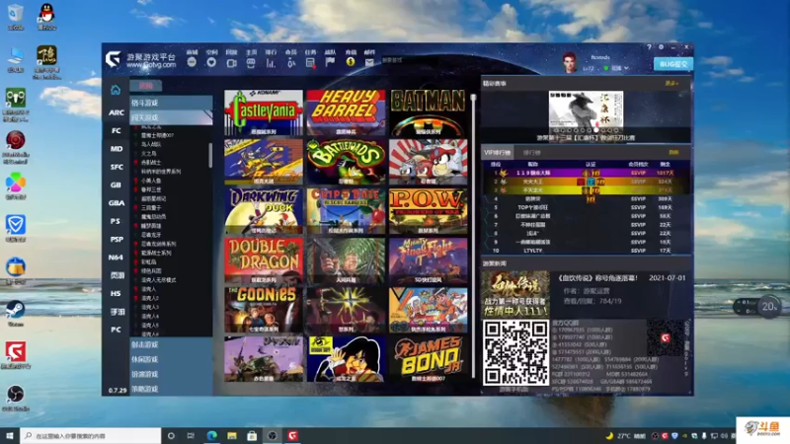Click the Windows taskbar search box
This screenshot has width=790, height=444.
coord(91,435)
